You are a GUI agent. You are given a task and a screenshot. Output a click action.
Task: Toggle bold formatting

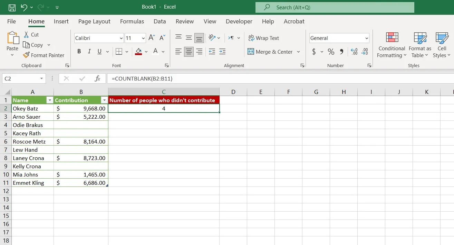(x=79, y=51)
